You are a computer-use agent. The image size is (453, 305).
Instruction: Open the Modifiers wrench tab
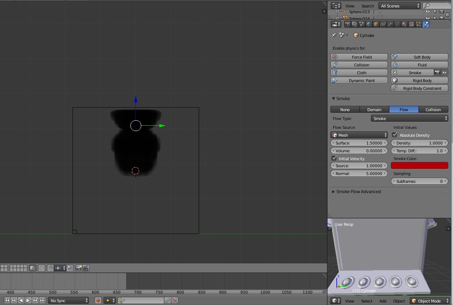click(x=390, y=24)
